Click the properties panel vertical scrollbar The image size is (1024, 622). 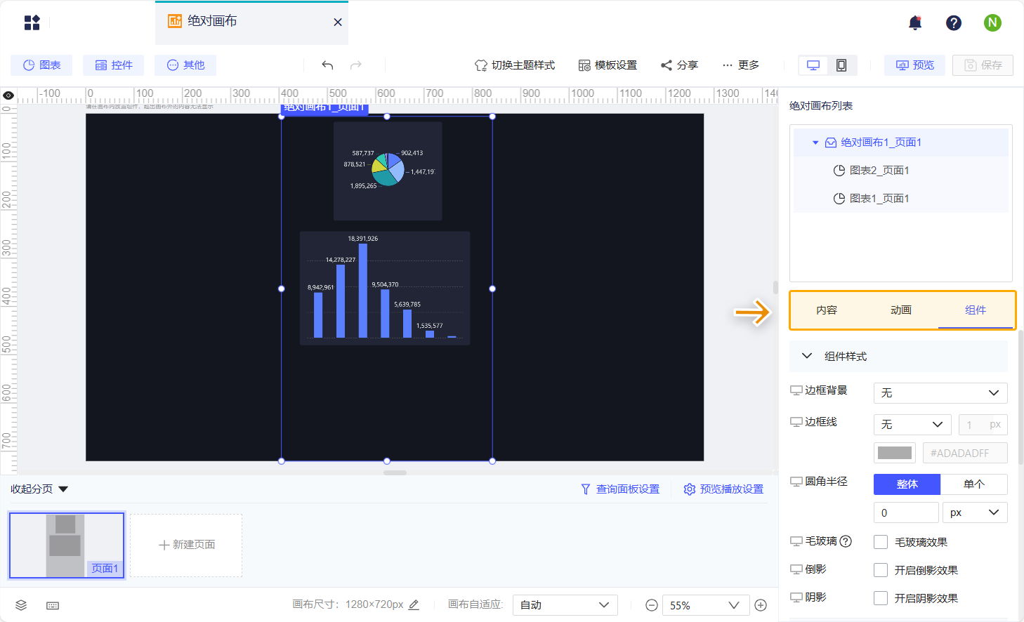coord(1020,397)
